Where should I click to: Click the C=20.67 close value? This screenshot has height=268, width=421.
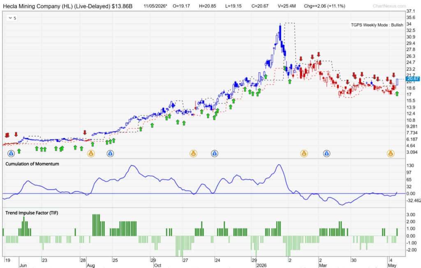[x=260, y=6]
